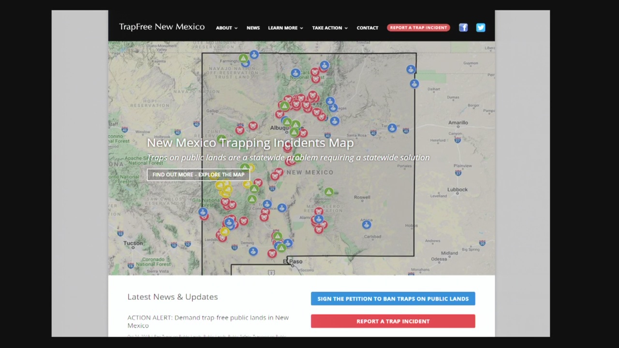The width and height of the screenshot is (619, 348).
Task: Open the TrapFree New Mexico Facebook page
Action: (x=463, y=28)
